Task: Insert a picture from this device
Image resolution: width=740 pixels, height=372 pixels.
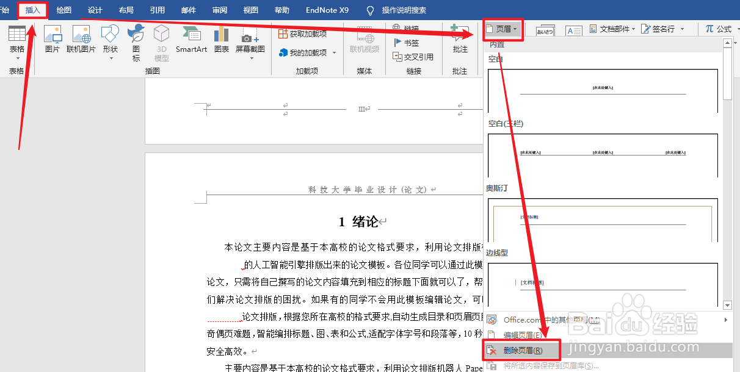Action: (x=53, y=42)
